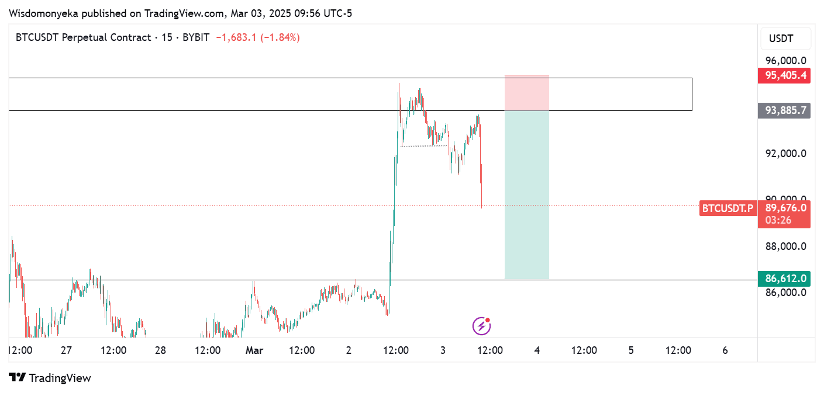Image resolution: width=824 pixels, height=393 pixels.
Task: Click the 88,000.0 price scale label
Action: (786, 246)
